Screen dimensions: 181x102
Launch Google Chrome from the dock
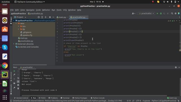[5, 65]
